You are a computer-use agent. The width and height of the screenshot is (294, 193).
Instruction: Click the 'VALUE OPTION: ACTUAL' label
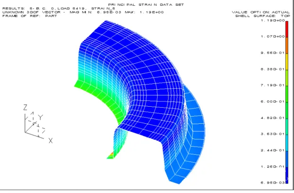tap(261, 12)
